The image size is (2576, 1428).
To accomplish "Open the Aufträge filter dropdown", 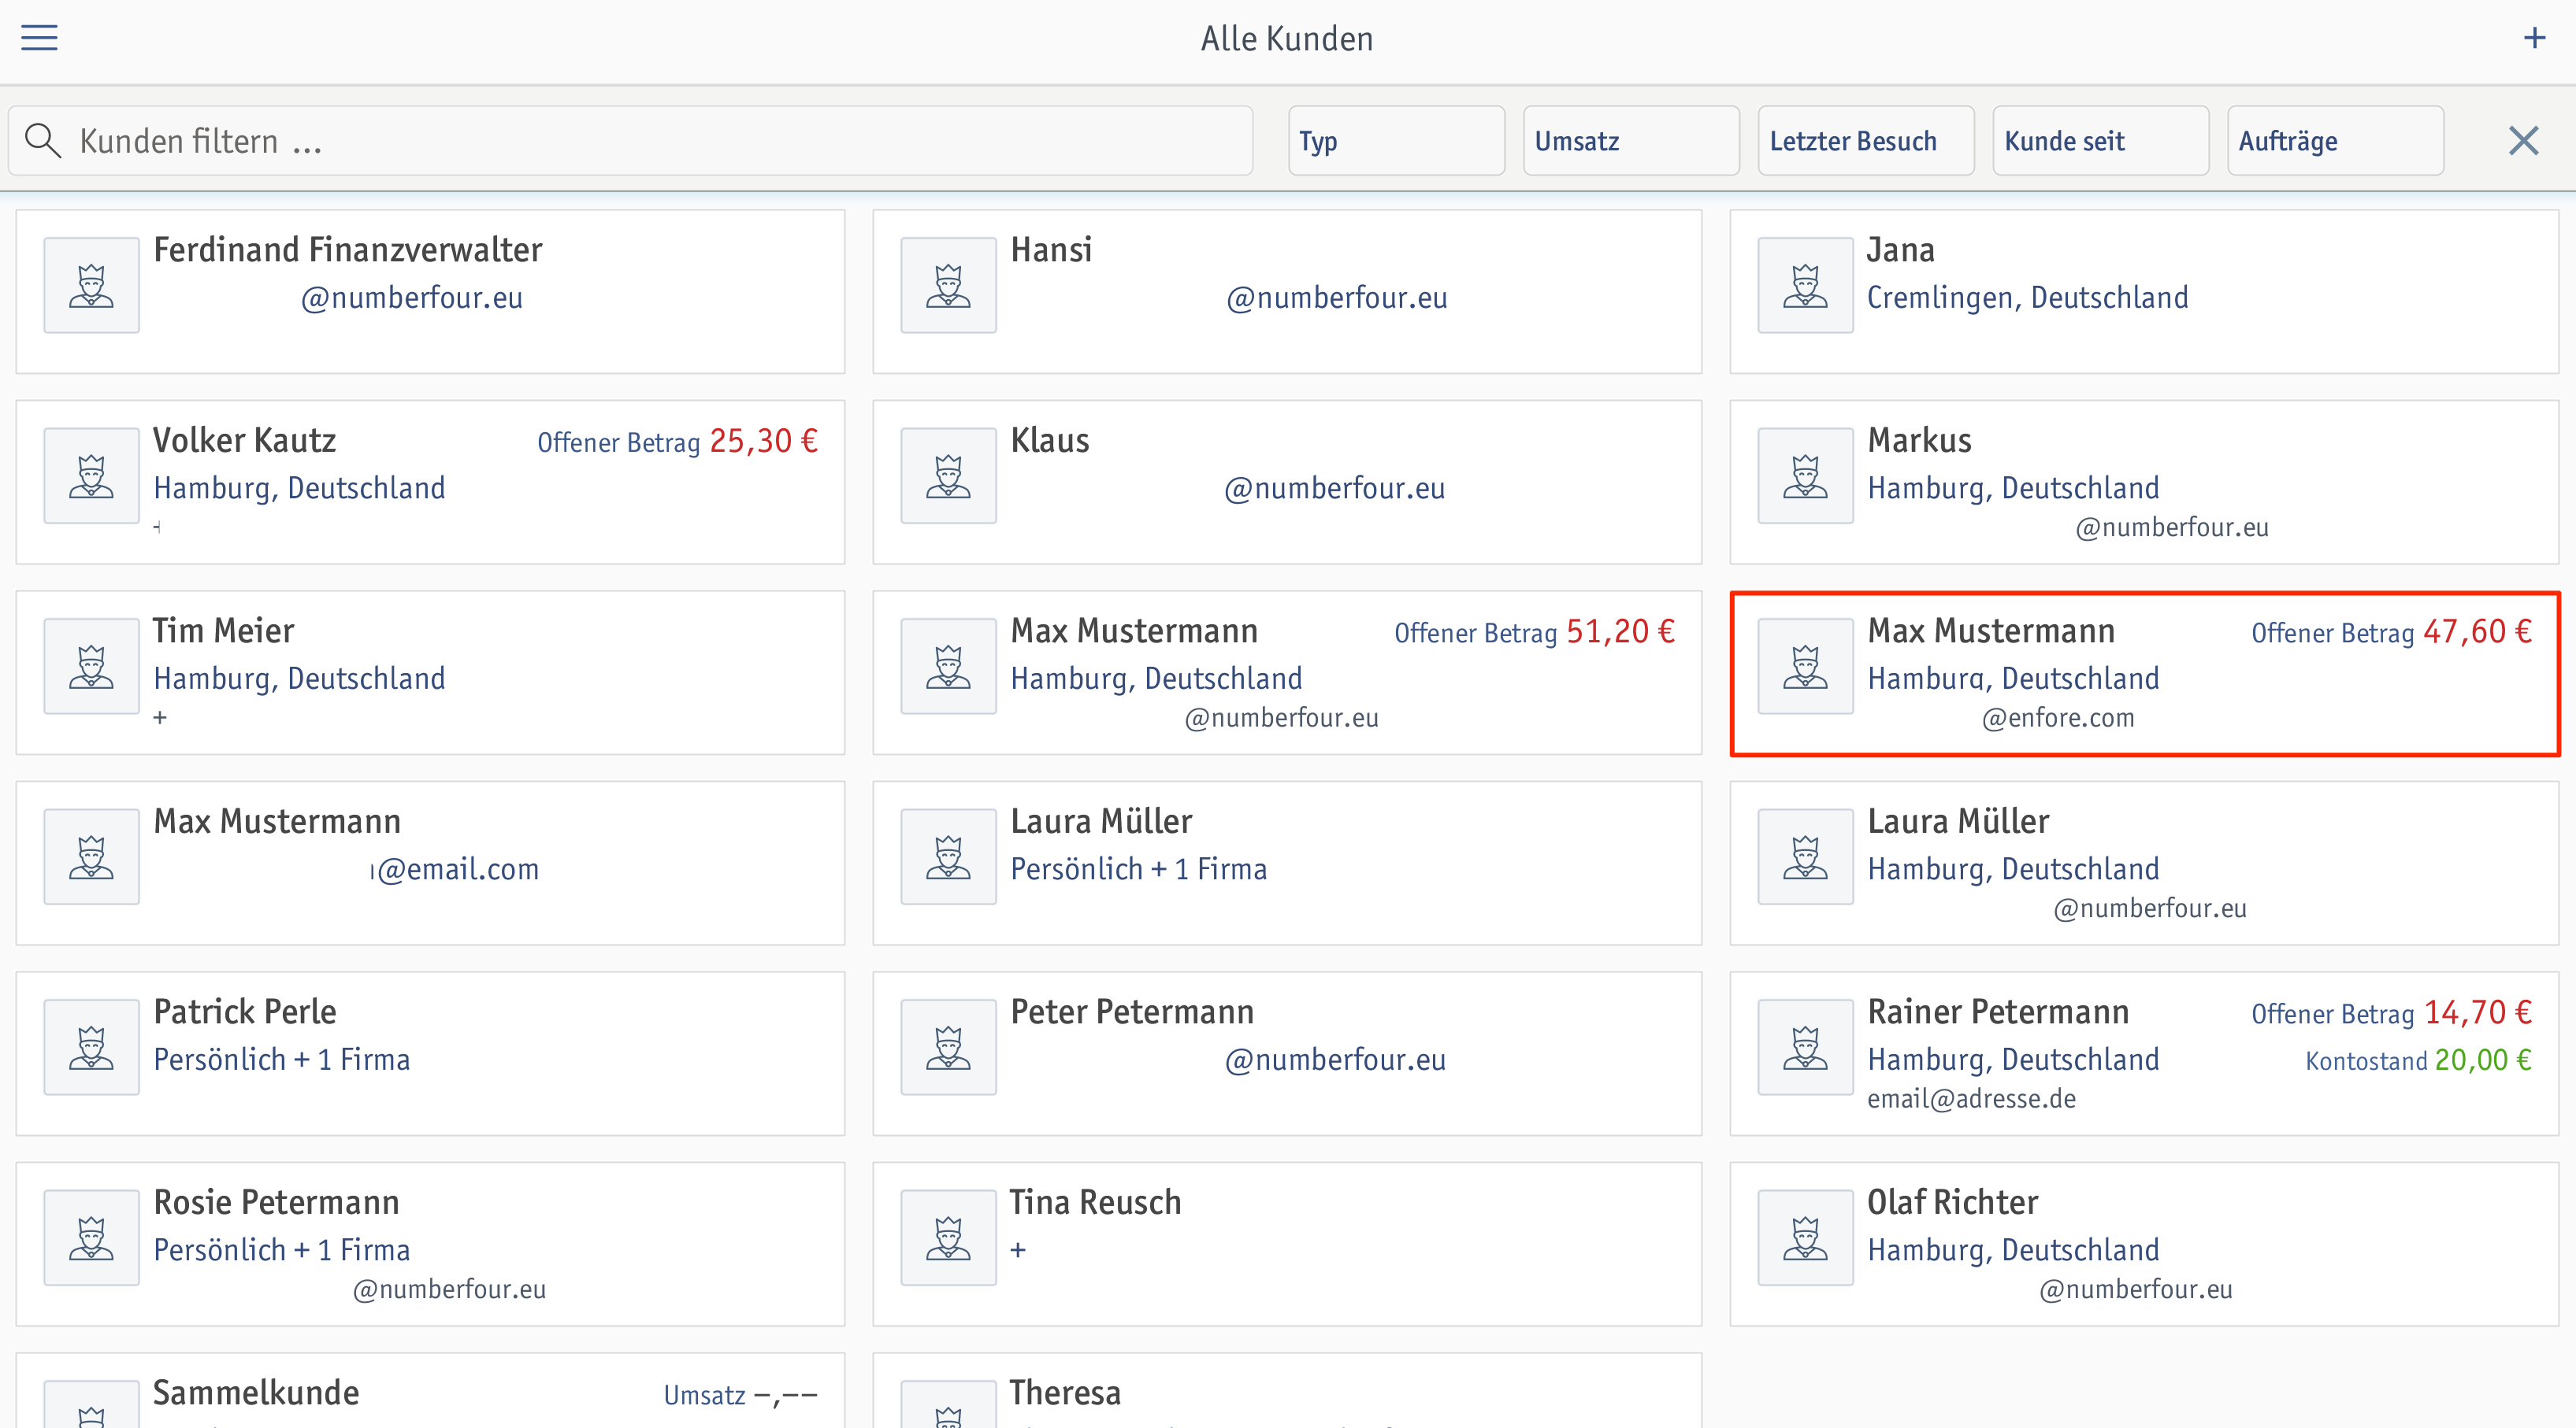I will tap(2335, 141).
